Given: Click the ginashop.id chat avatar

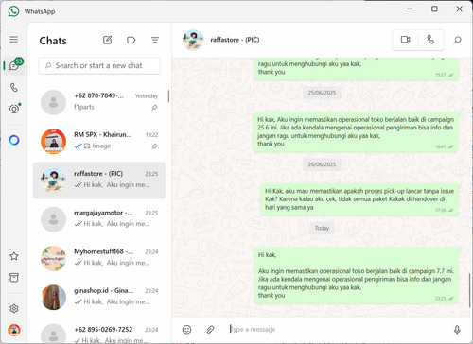Looking at the screenshot, I should (x=54, y=298).
